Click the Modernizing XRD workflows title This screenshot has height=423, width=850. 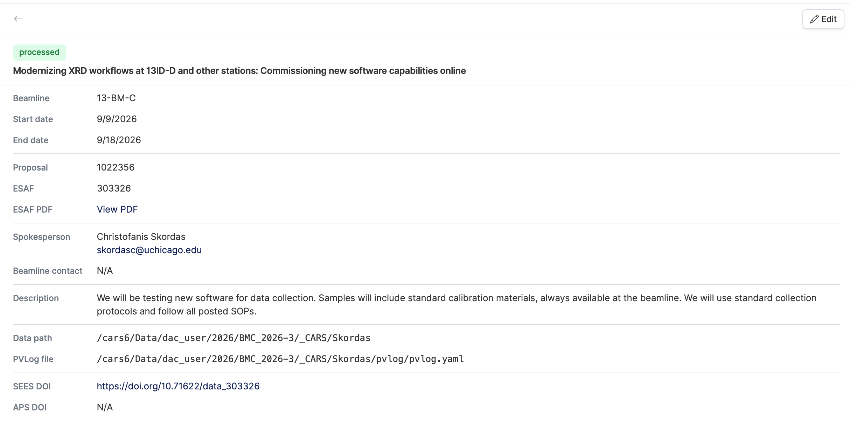click(x=239, y=71)
